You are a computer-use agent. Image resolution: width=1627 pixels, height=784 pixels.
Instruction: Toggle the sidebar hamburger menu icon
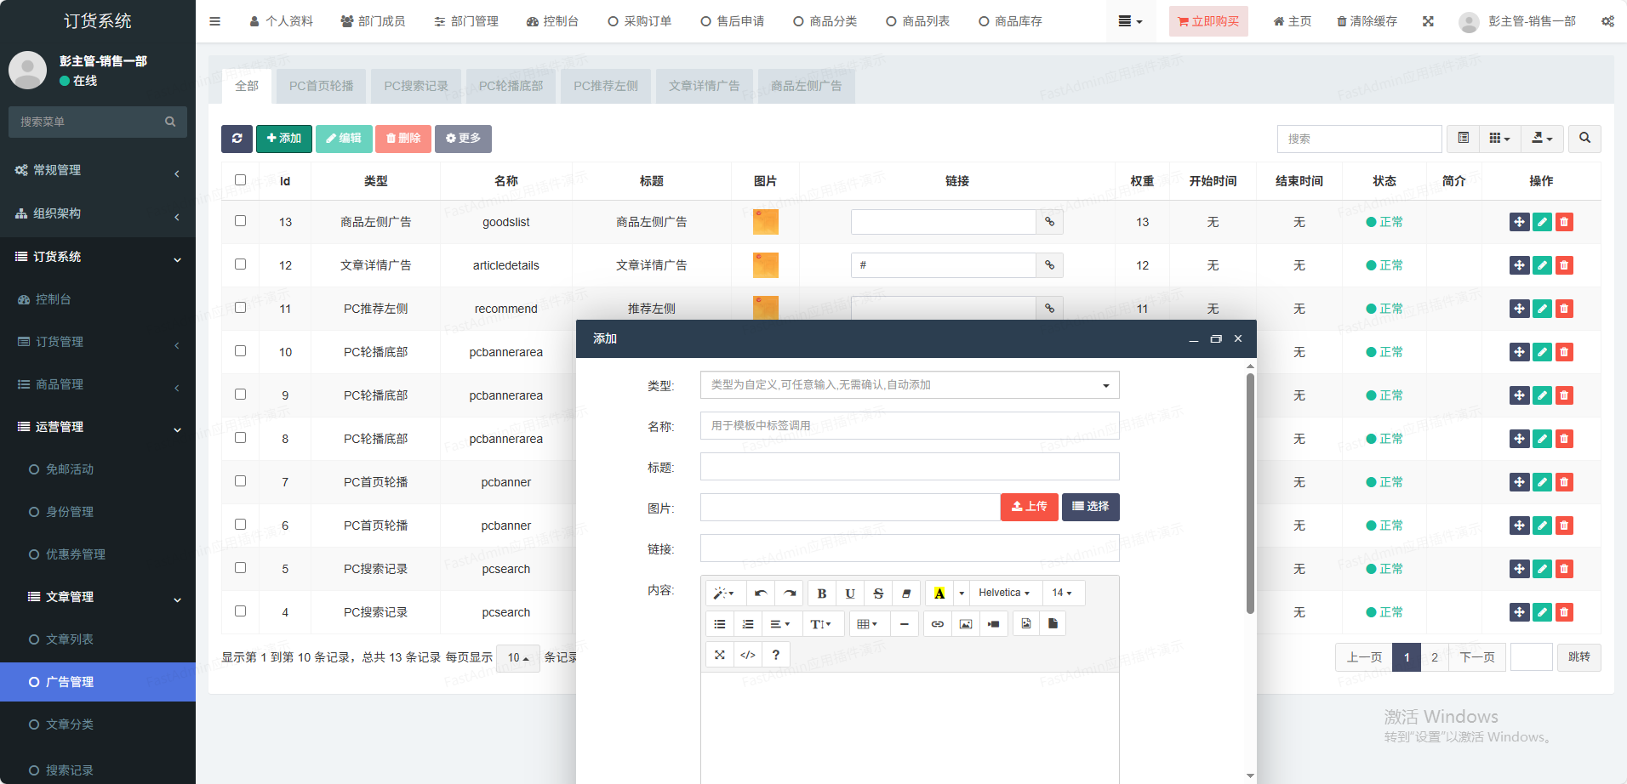click(x=214, y=21)
